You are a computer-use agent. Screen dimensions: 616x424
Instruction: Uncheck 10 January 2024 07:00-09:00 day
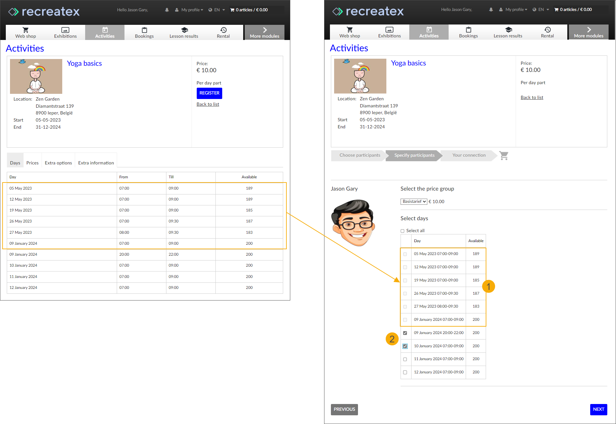click(405, 346)
